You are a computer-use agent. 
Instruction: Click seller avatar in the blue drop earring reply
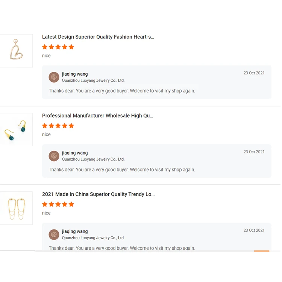pyautogui.click(x=54, y=156)
